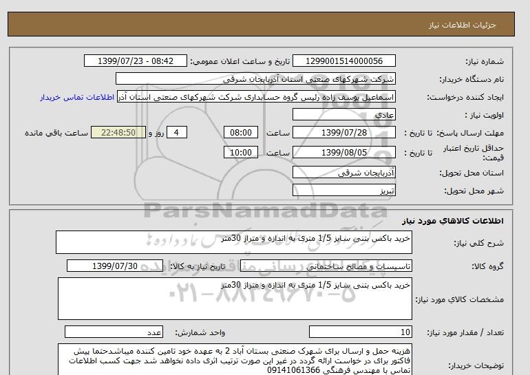Click the request creator field اسماعیل یوسف زاده
Screen dimensions: 530x375
click(x=256, y=97)
